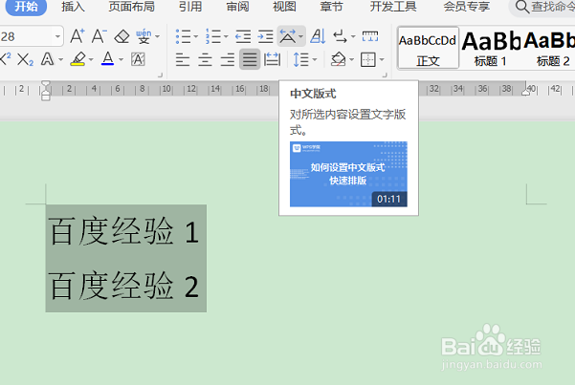Decrease paragraph indent
The height and width of the screenshot is (385, 575).
(243, 36)
